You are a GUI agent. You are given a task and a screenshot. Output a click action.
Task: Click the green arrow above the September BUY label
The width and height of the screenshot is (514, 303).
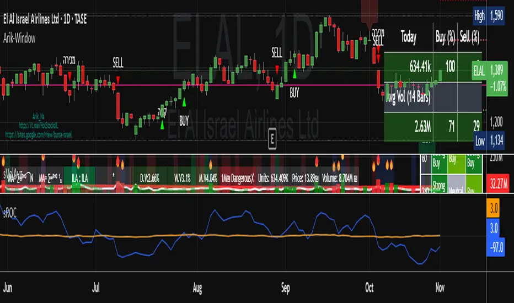[x=295, y=74]
